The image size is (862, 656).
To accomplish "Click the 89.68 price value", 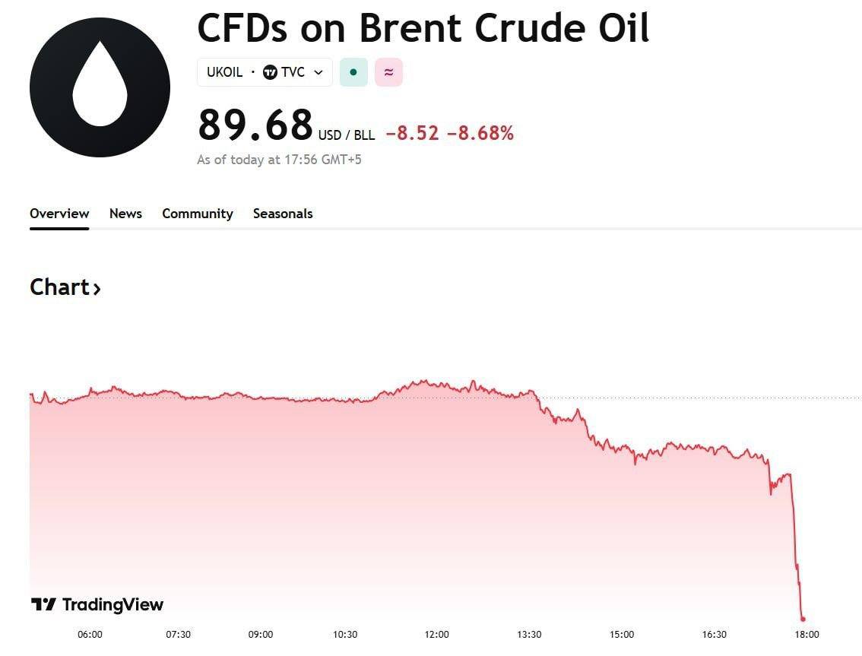I will tap(255, 125).
